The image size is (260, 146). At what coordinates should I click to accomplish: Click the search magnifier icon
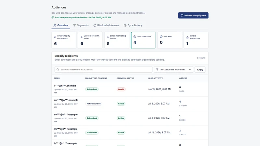pyautogui.click(x=58, y=69)
